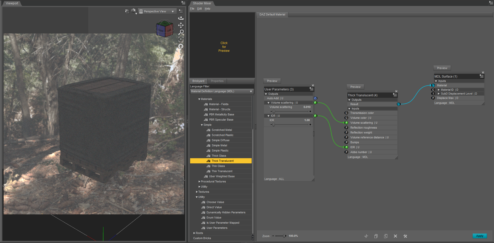The image size is (494, 243).
Task: Collapse the Volume scattering | U output group
Action: [268, 103]
